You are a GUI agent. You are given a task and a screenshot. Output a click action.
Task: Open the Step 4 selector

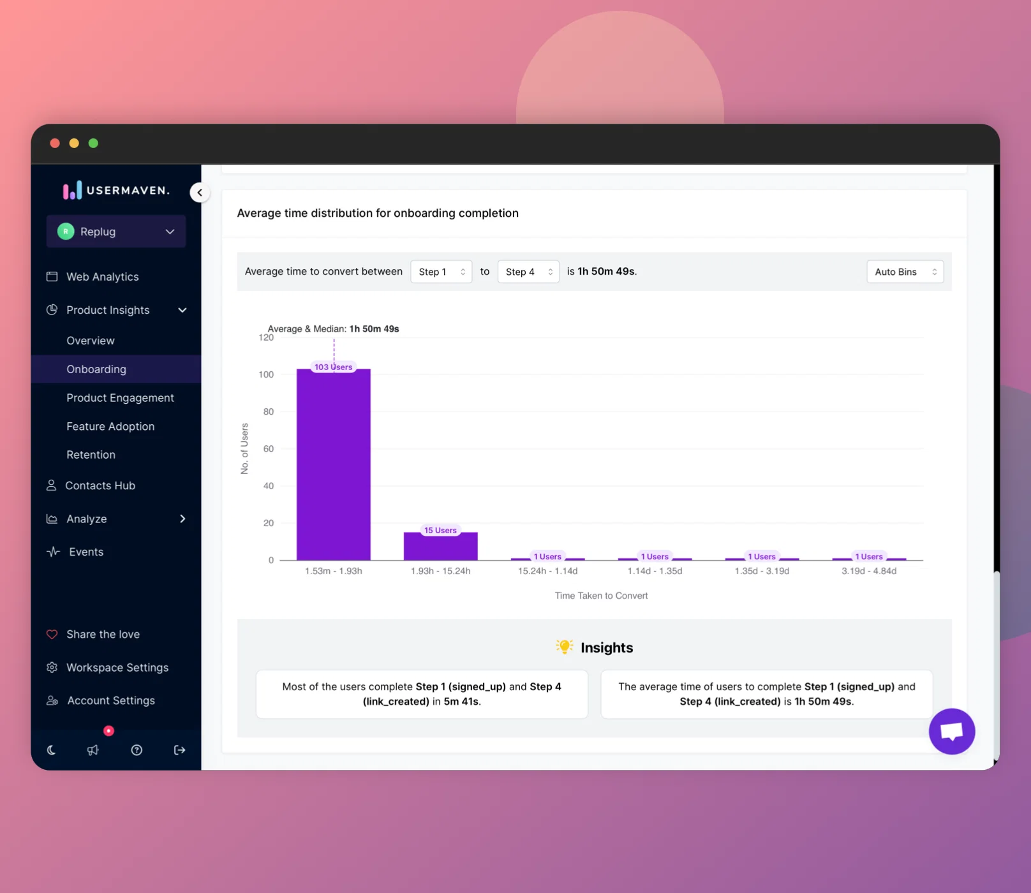[528, 272]
